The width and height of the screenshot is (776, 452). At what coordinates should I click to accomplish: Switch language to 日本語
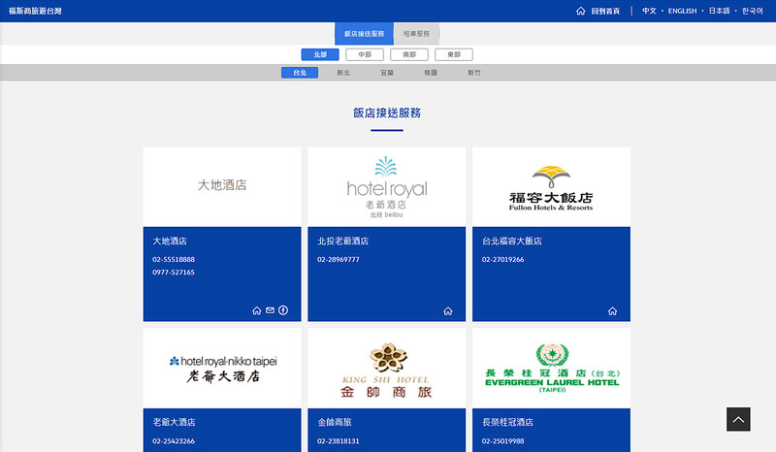pyautogui.click(x=719, y=11)
